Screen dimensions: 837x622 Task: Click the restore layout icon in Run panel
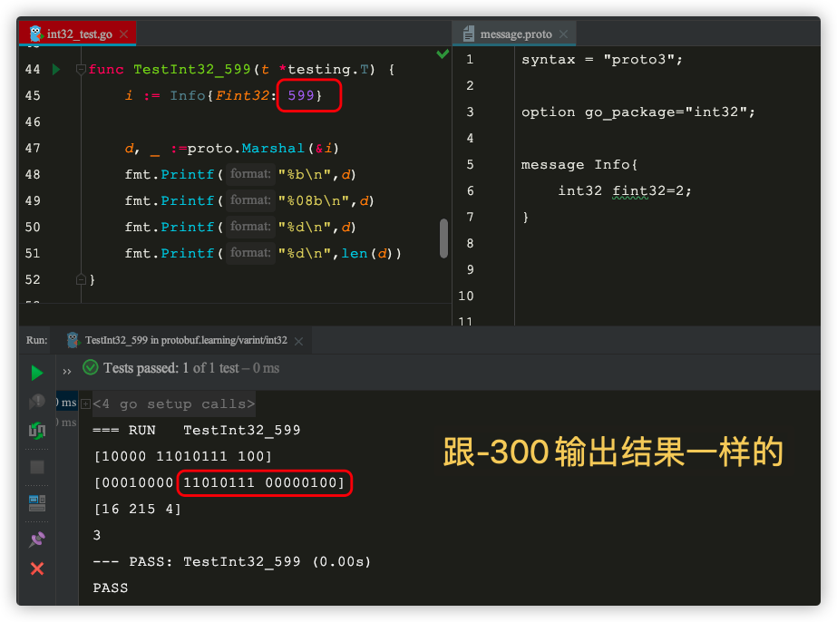pyautogui.click(x=37, y=502)
